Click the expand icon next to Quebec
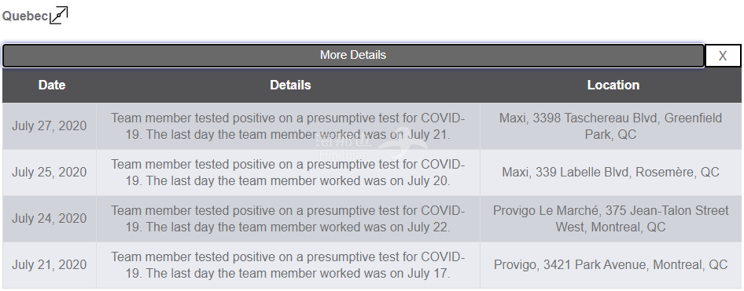744x291 pixels. point(59,15)
